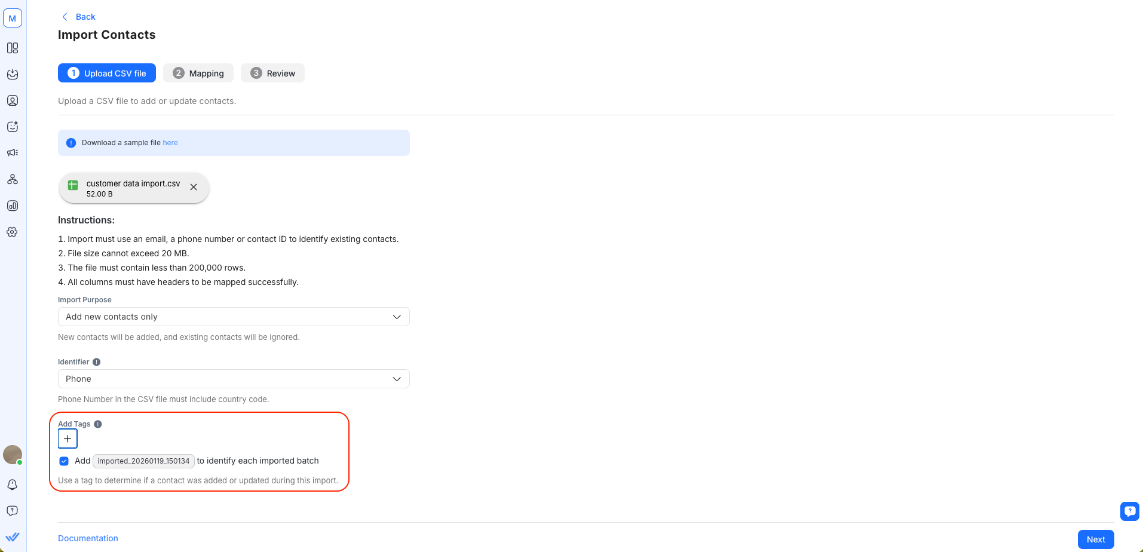Open the reports bar chart icon
Image resolution: width=1143 pixels, height=552 pixels.
(13, 206)
